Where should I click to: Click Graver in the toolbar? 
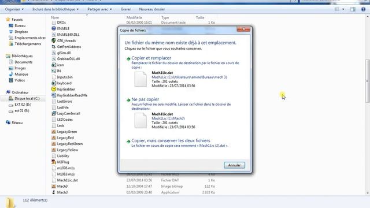click(126, 9)
